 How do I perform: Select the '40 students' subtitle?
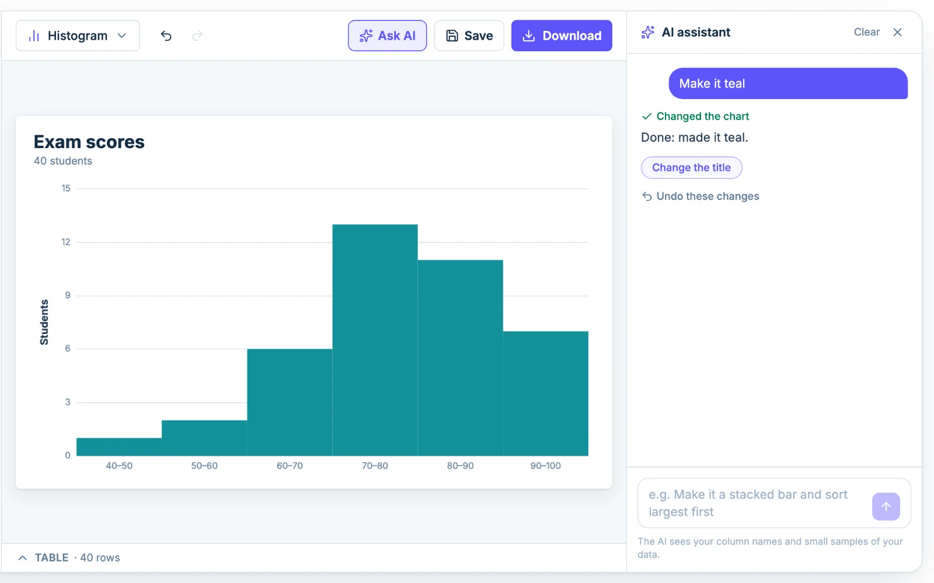point(63,161)
